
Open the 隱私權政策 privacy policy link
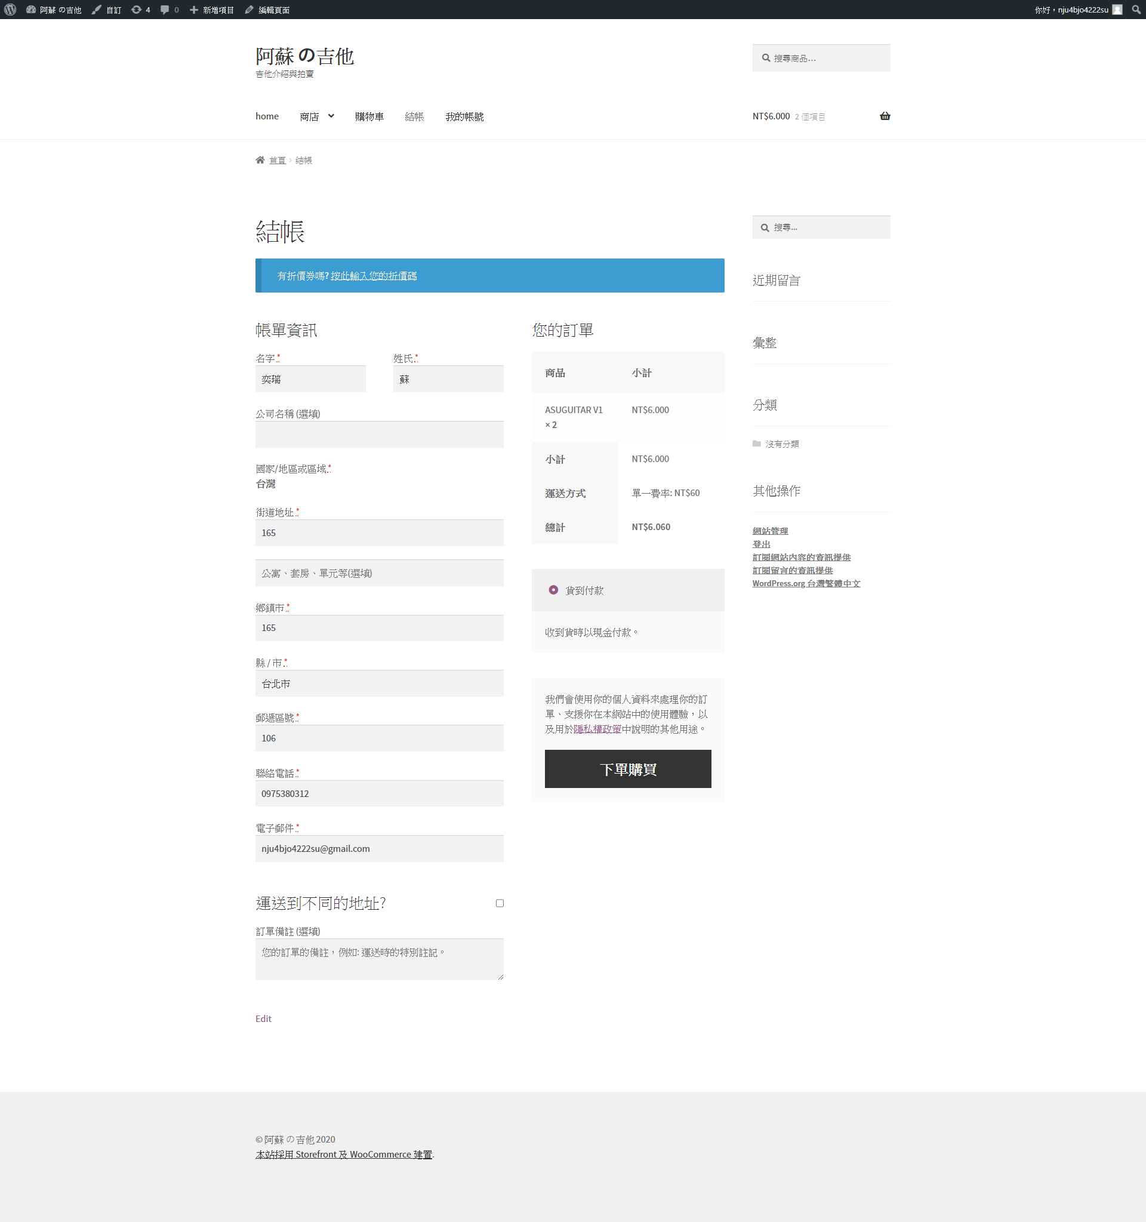pyautogui.click(x=597, y=729)
